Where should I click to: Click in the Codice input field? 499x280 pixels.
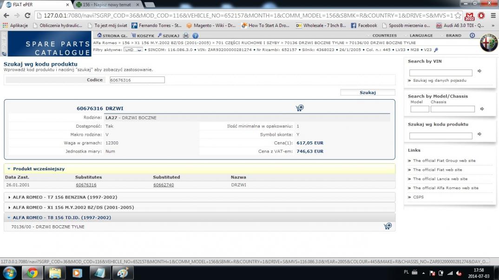(x=137, y=80)
